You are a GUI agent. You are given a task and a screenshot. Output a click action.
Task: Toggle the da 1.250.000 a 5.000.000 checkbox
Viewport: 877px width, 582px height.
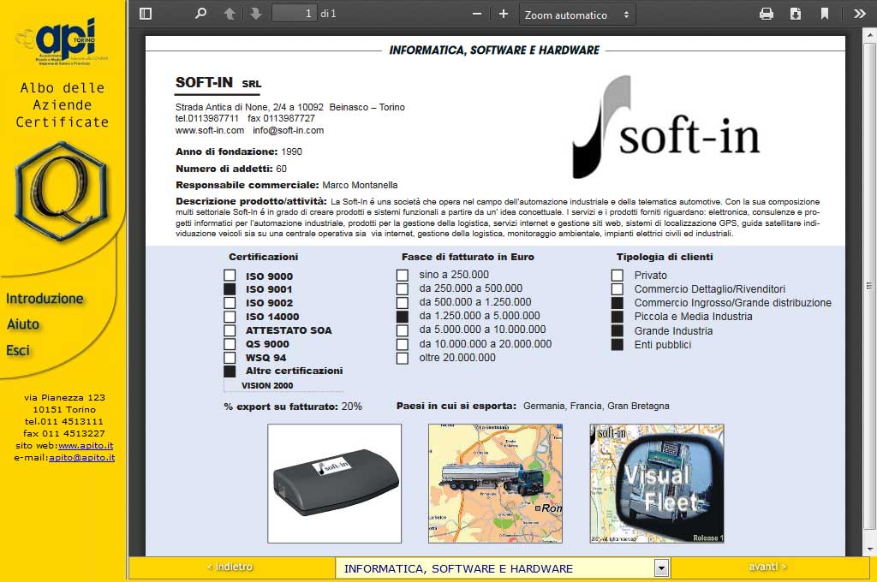click(x=403, y=317)
